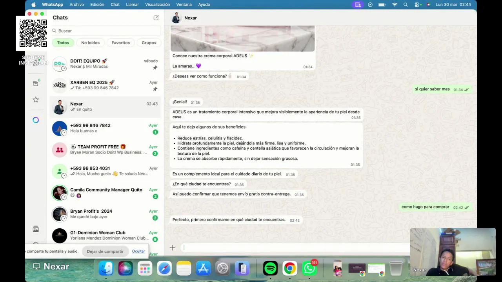Open Archived chats icon in sidebar
Viewport: 502px width, 282px height.
[36, 83]
